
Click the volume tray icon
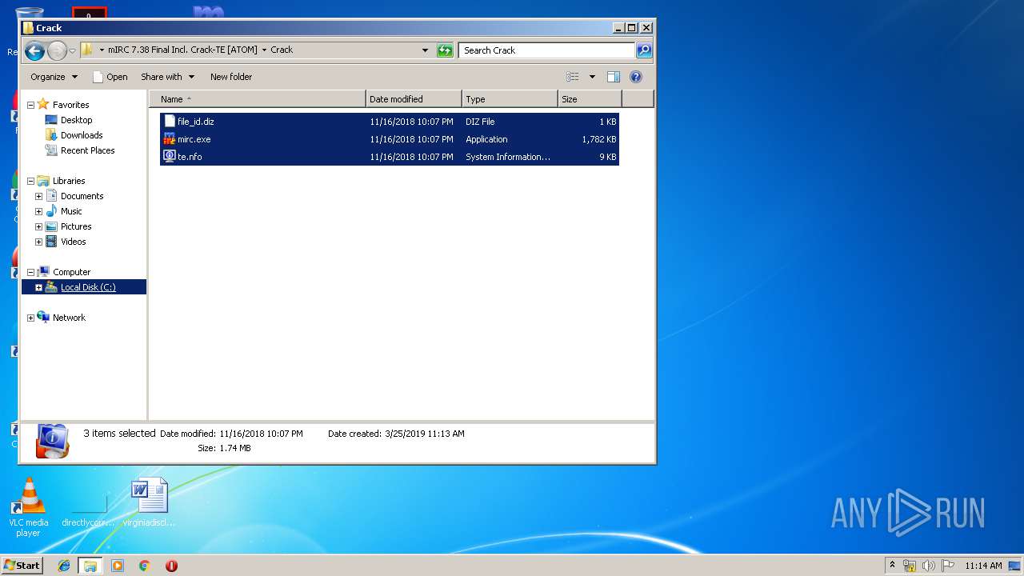928,566
